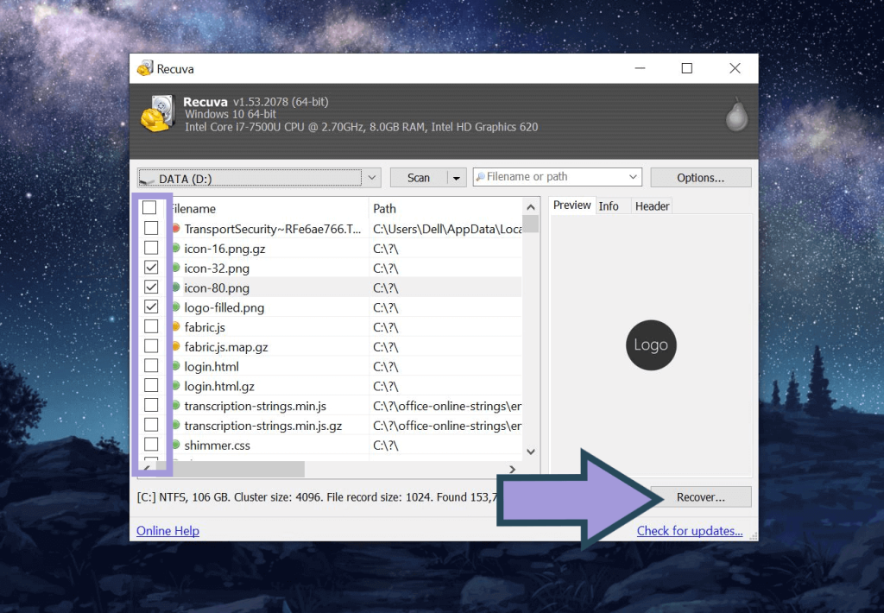Click the green status dot beside icon-16.png.gz
The image size is (884, 613).
(x=174, y=248)
